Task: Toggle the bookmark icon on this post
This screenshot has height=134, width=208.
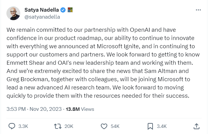Action: pyautogui.click(x=150, y=126)
